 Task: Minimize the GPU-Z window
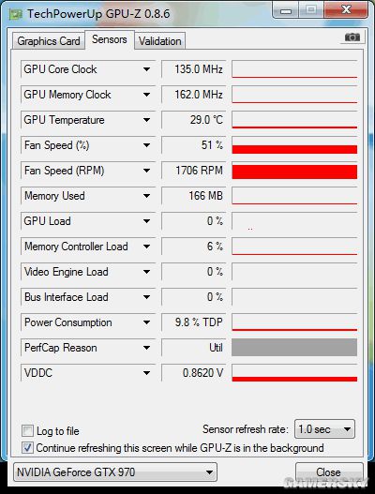point(286,11)
